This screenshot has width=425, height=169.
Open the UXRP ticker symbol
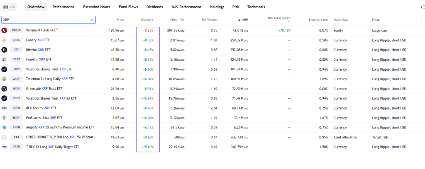click(17, 118)
